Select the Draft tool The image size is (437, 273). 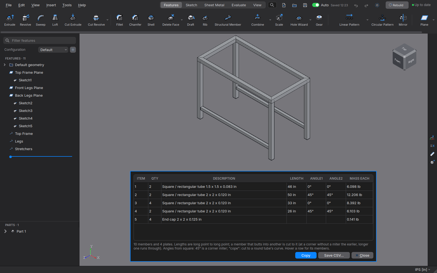click(x=191, y=20)
